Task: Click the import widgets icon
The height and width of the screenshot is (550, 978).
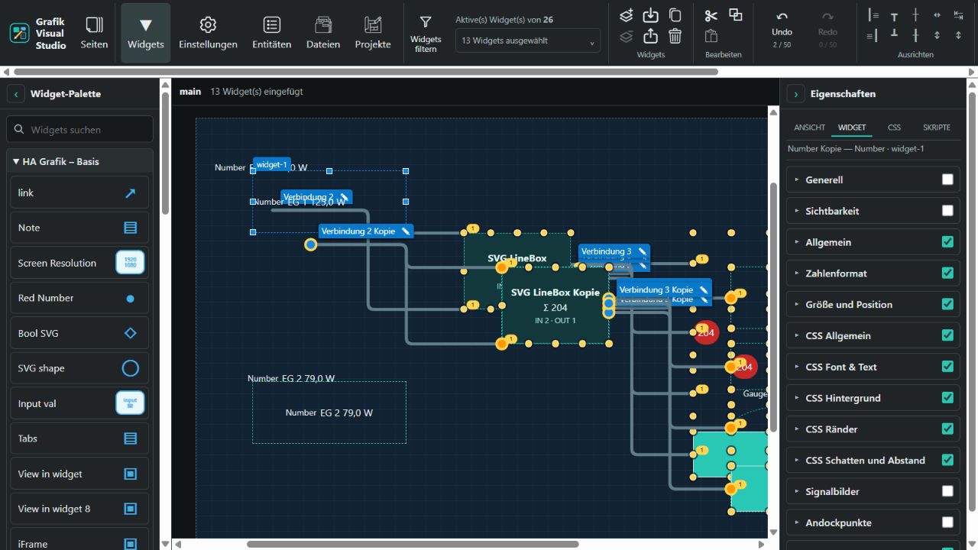Action: tap(650, 15)
